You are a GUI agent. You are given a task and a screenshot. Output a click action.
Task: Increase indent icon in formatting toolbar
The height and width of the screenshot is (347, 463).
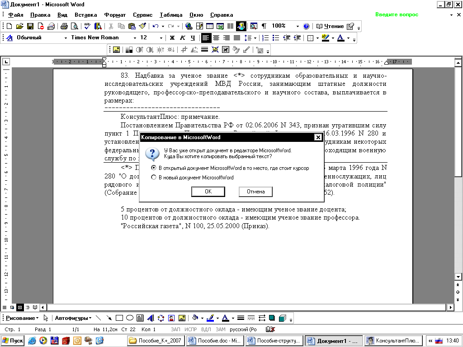pos(297,38)
